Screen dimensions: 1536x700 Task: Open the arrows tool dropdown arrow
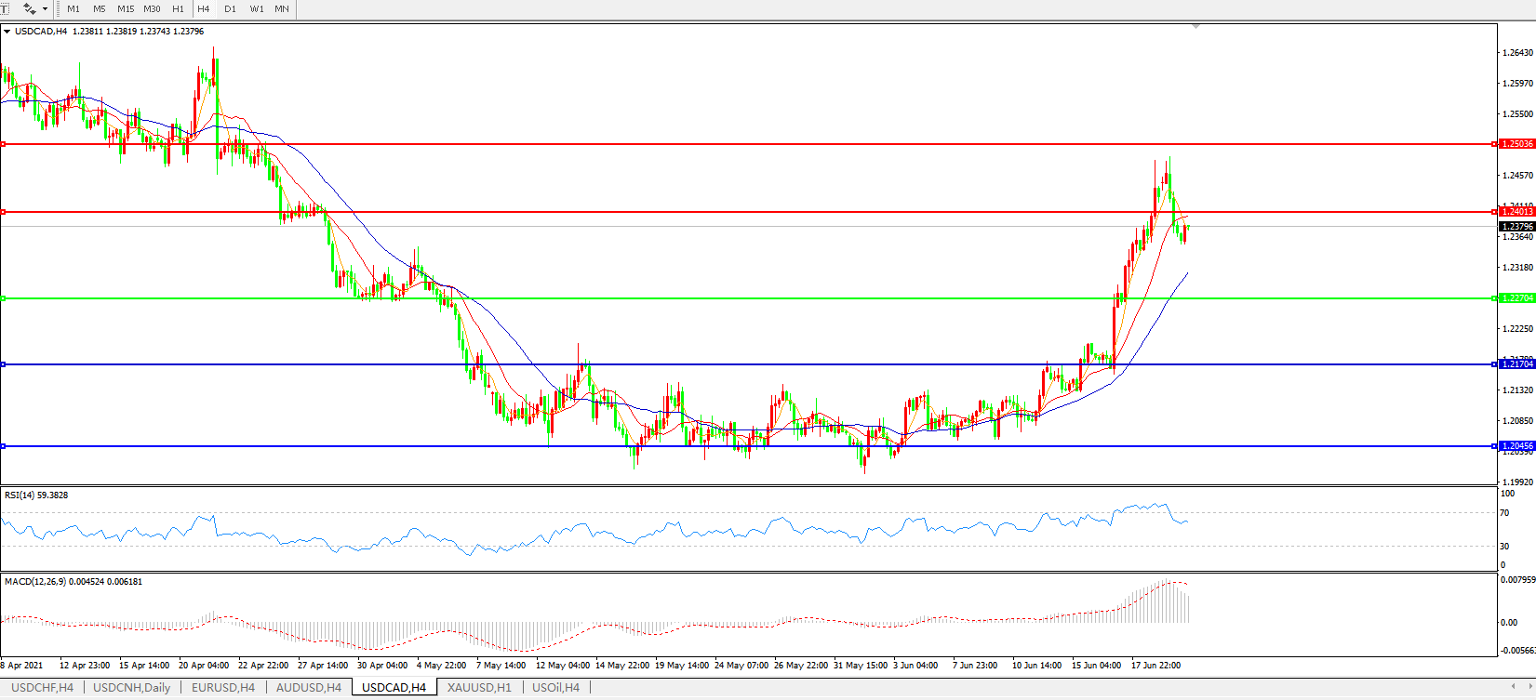(x=45, y=9)
